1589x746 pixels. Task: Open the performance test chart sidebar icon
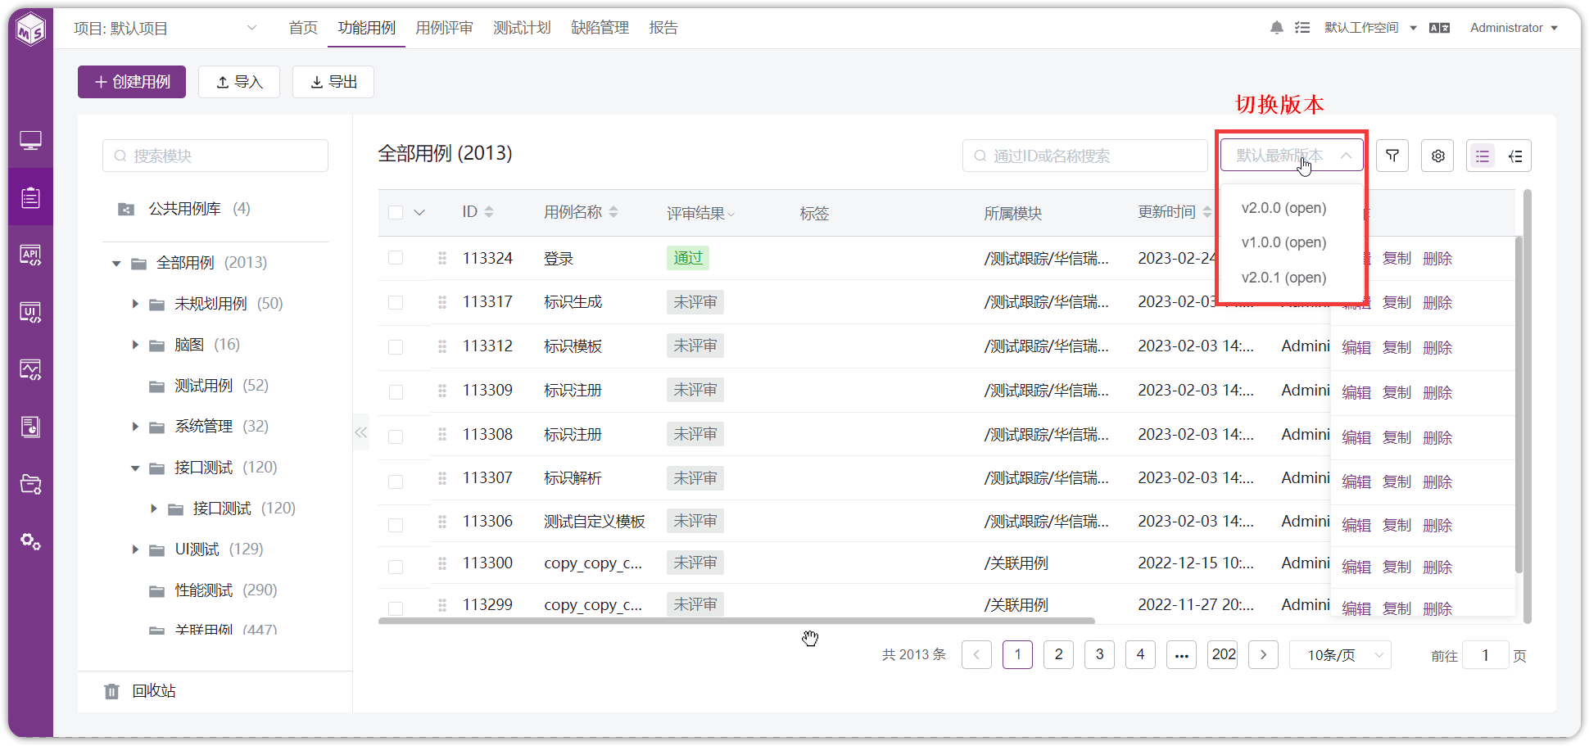31,369
